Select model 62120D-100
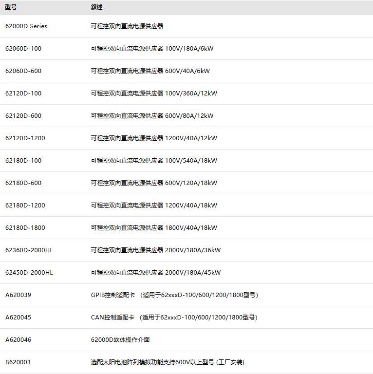 click(x=23, y=93)
